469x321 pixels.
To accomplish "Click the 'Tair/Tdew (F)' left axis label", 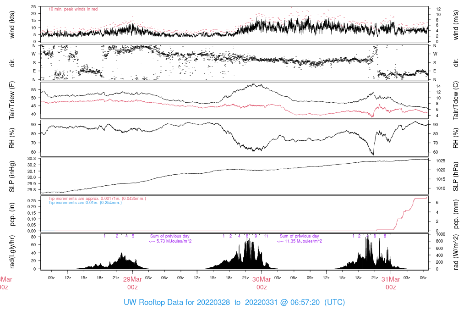I will point(12,100).
